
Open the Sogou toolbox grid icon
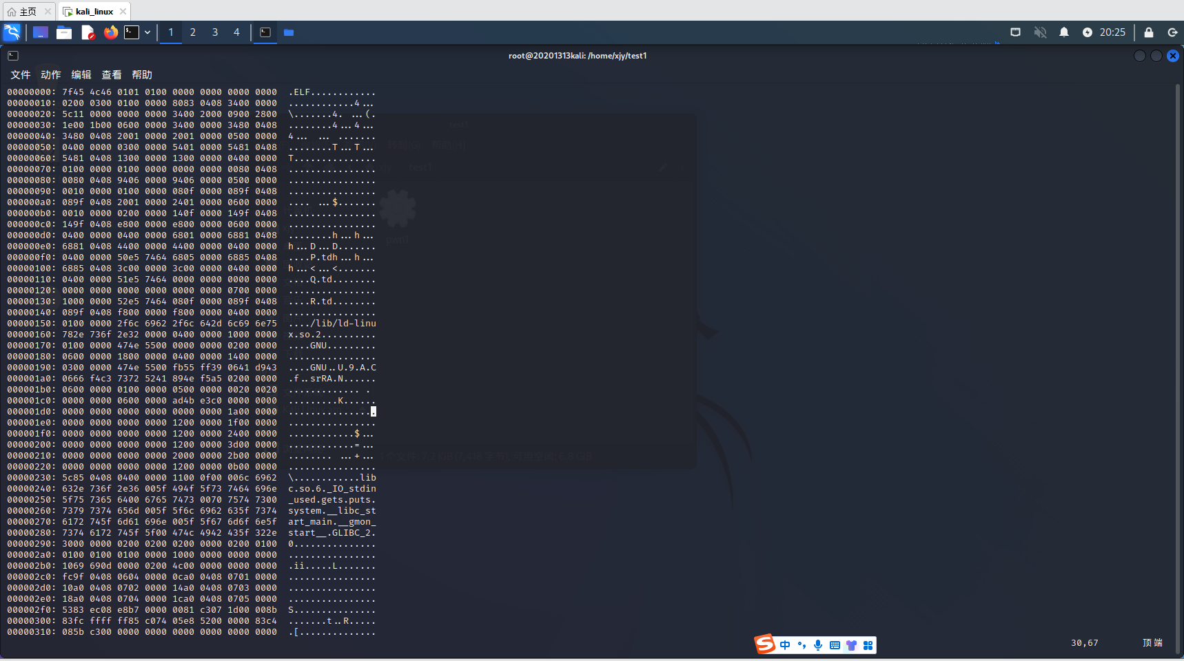pos(868,645)
